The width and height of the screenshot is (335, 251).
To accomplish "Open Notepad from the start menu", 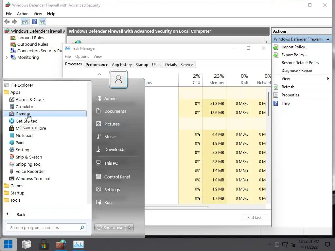I will [24, 136].
